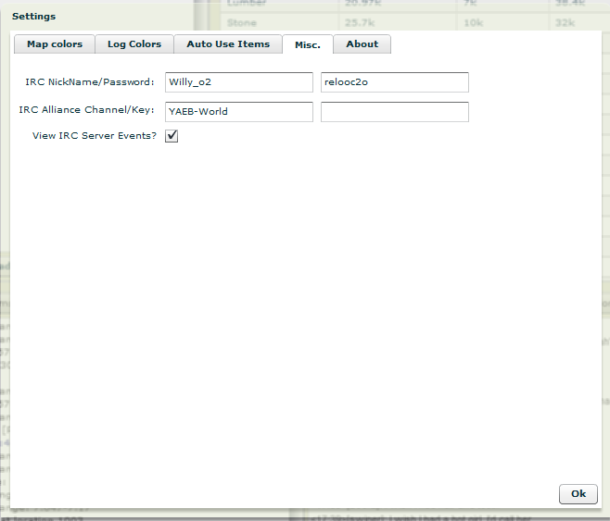The image size is (610, 521).
Task: Click the Settings dialog title
Action: 33,17
